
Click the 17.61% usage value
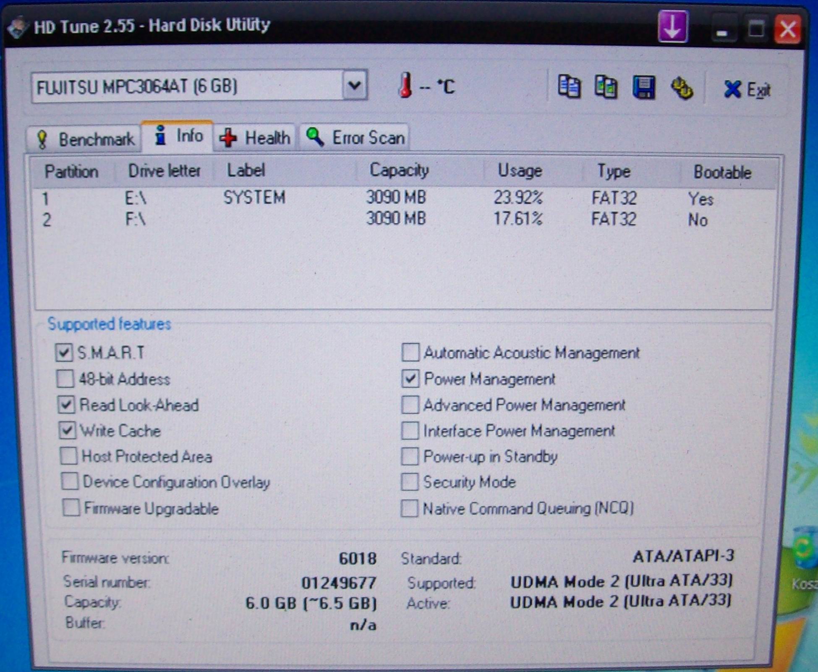click(x=518, y=218)
